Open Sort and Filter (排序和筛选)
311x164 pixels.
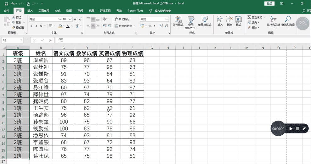coord(273,22)
